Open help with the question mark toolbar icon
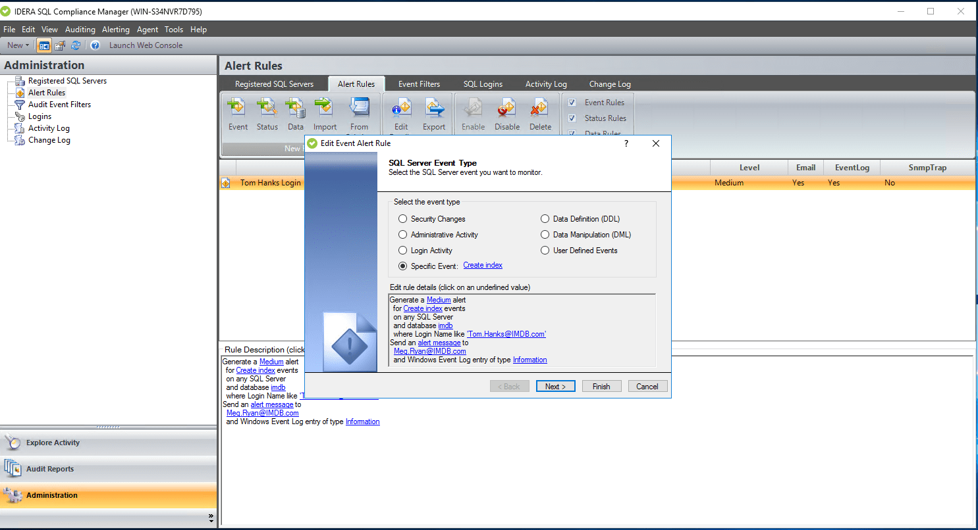Screen dimensions: 978x530 tap(95, 45)
